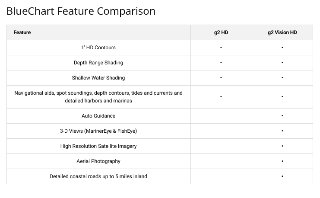Screen dimensions: 320x198
Task: Select Detailed coastal roads row text
Action: [x=98, y=176]
